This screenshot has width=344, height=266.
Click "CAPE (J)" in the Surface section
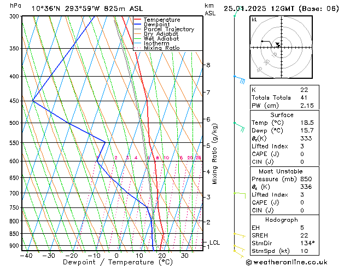click(x=265, y=154)
